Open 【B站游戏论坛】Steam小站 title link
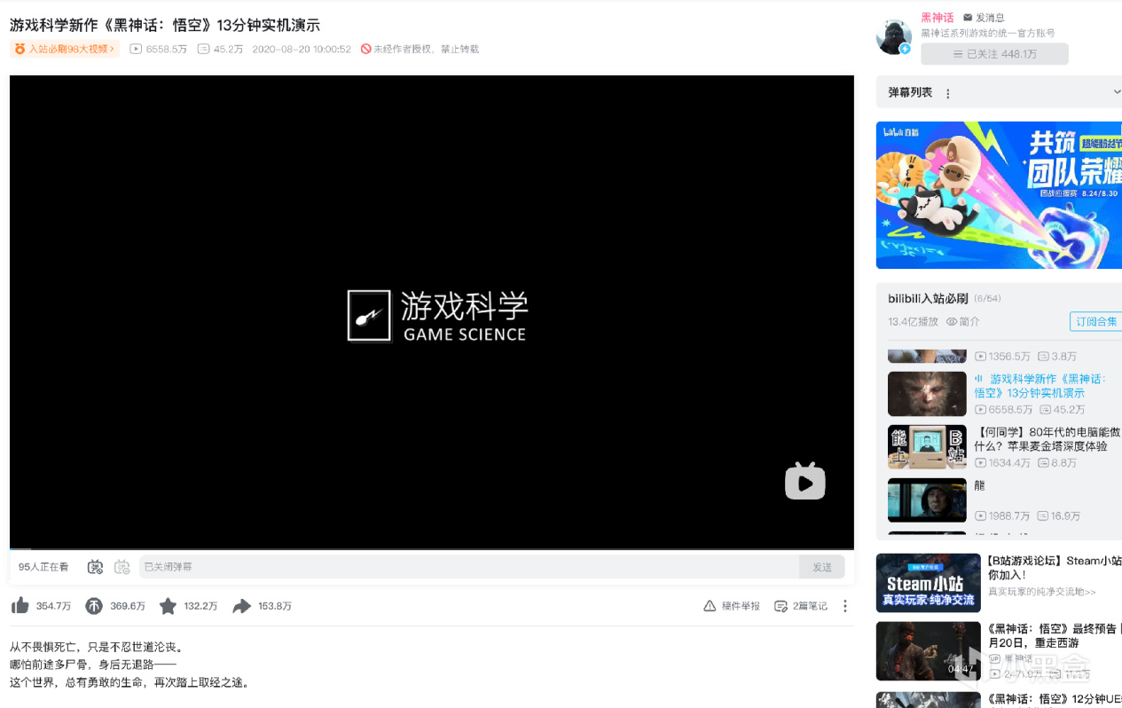Screen dimensions: 1122x708 tap(1054, 568)
